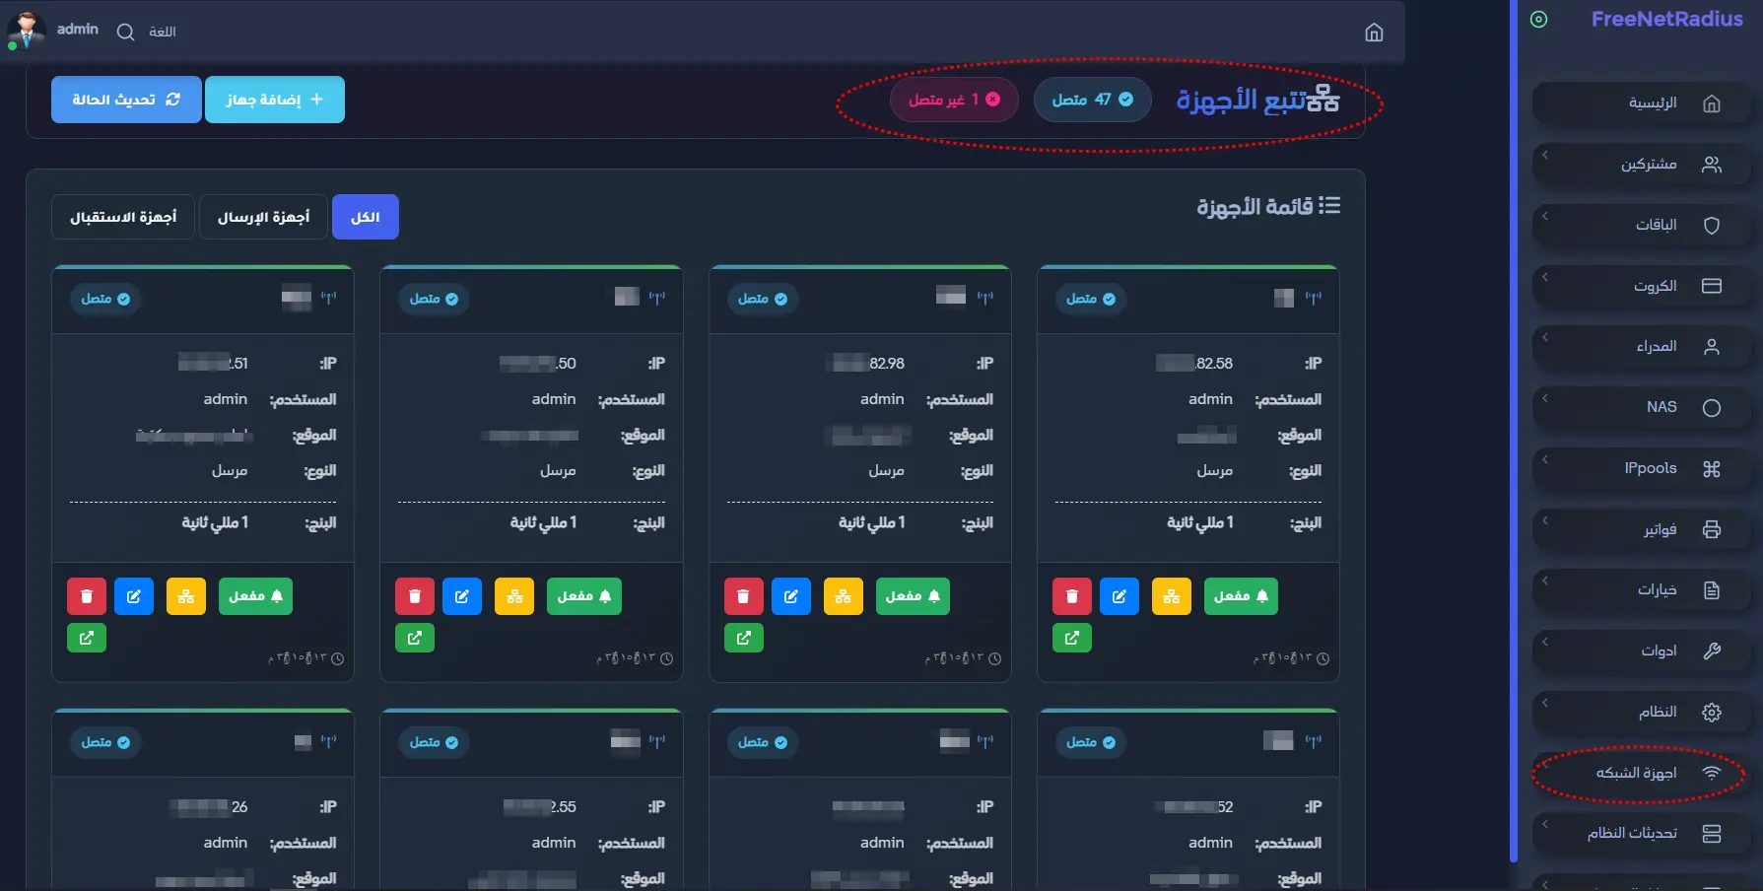Switch to the أجهزة الإرسال tab
Screen dimensions: 1763x891
[x=263, y=216]
